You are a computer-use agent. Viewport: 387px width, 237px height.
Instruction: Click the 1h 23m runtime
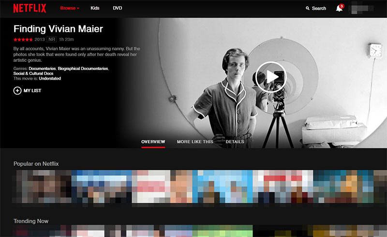click(66, 40)
